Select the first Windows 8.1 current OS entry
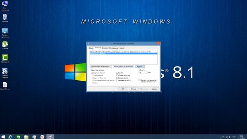This screenshot has width=247, height=139. pos(123,52)
